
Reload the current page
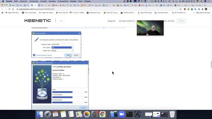point(10,9)
